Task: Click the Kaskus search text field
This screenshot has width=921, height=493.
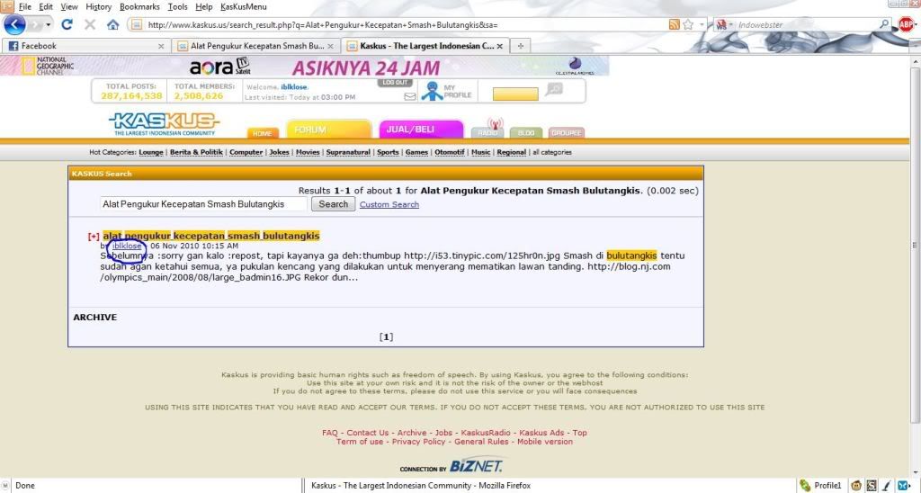Action: tap(203, 204)
